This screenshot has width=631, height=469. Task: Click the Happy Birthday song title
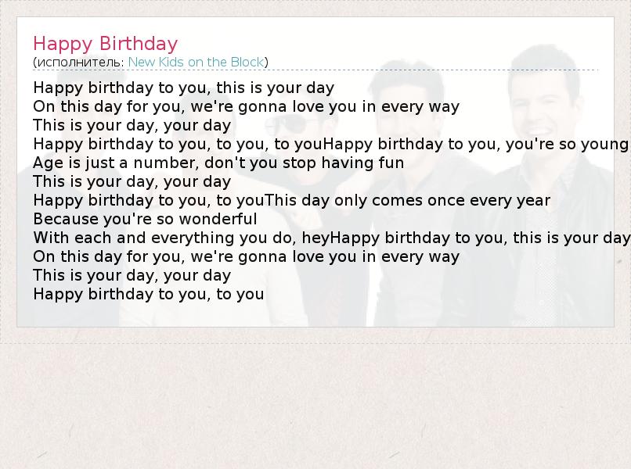pos(106,44)
